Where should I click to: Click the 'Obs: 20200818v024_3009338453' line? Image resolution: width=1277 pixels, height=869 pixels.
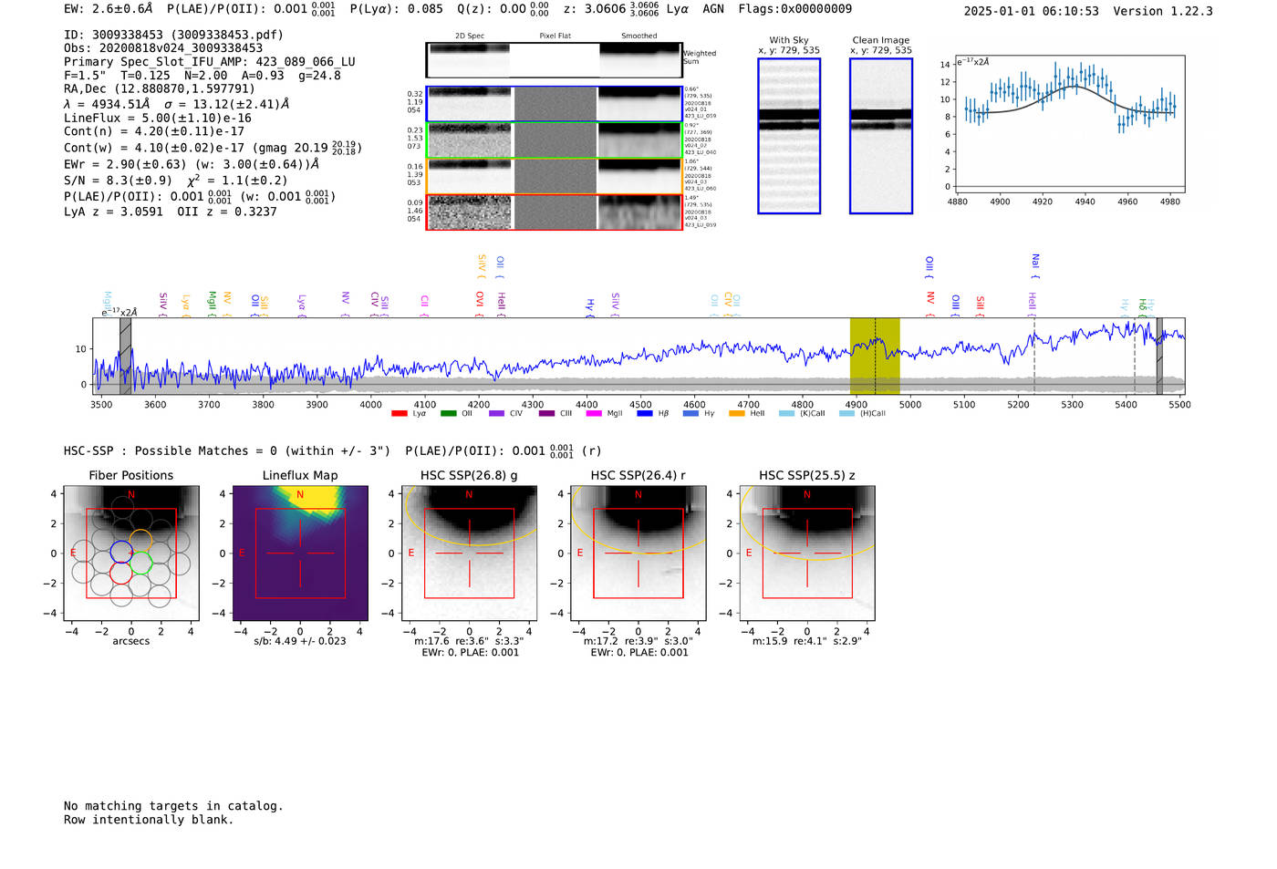[x=163, y=48]
